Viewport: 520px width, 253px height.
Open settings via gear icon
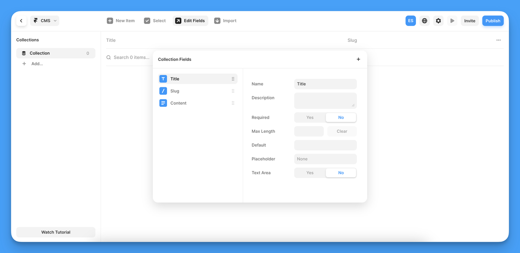[x=438, y=21]
